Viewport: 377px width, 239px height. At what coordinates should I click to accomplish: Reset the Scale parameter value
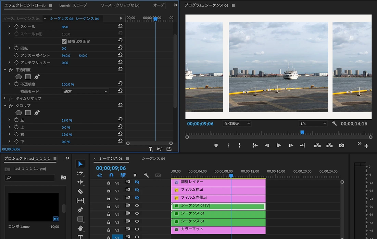coord(120,26)
